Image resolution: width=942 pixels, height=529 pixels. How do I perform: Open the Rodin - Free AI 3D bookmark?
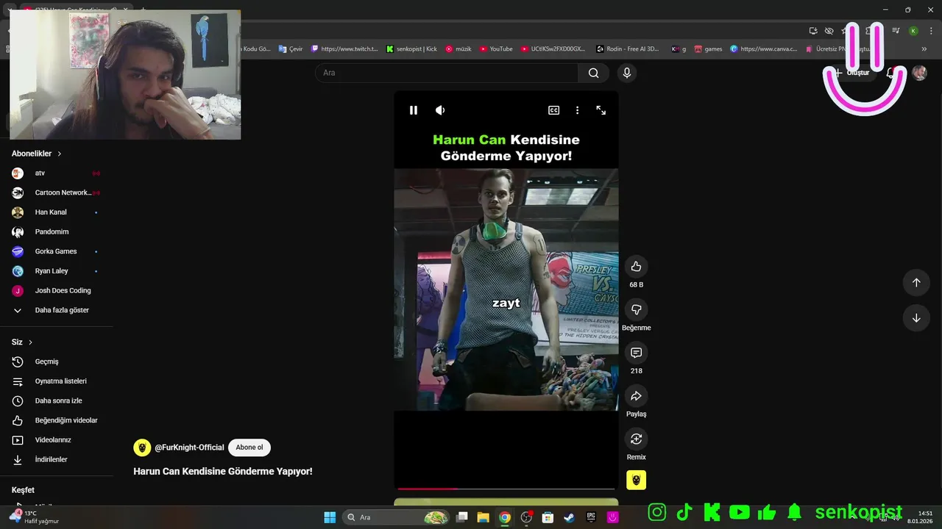[628, 49]
